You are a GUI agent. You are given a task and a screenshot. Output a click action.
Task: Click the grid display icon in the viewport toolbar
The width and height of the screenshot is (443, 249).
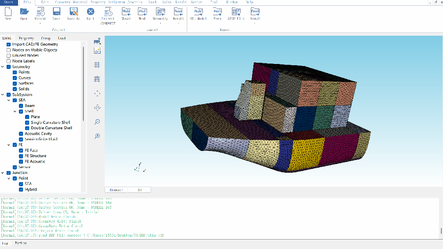click(x=97, y=65)
